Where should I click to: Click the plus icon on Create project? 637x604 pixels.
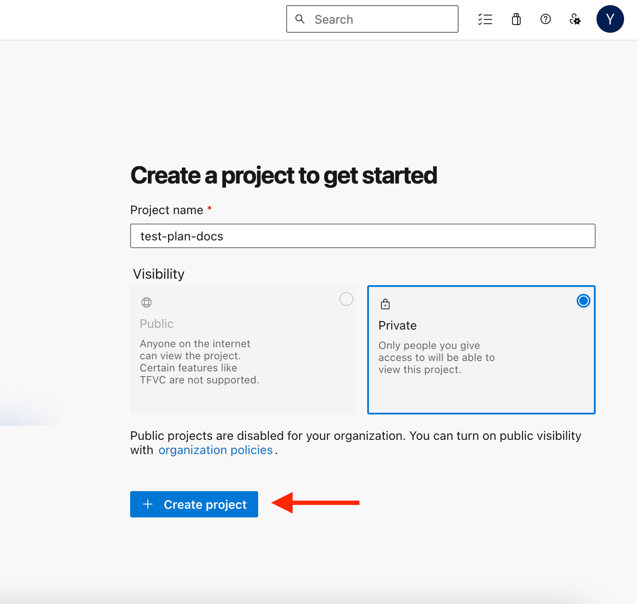click(x=148, y=504)
